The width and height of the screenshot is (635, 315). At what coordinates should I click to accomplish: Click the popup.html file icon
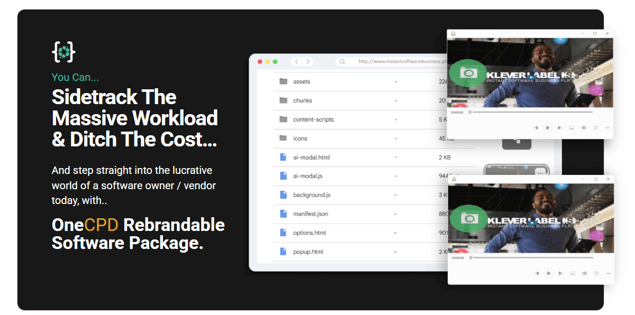pos(283,252)
